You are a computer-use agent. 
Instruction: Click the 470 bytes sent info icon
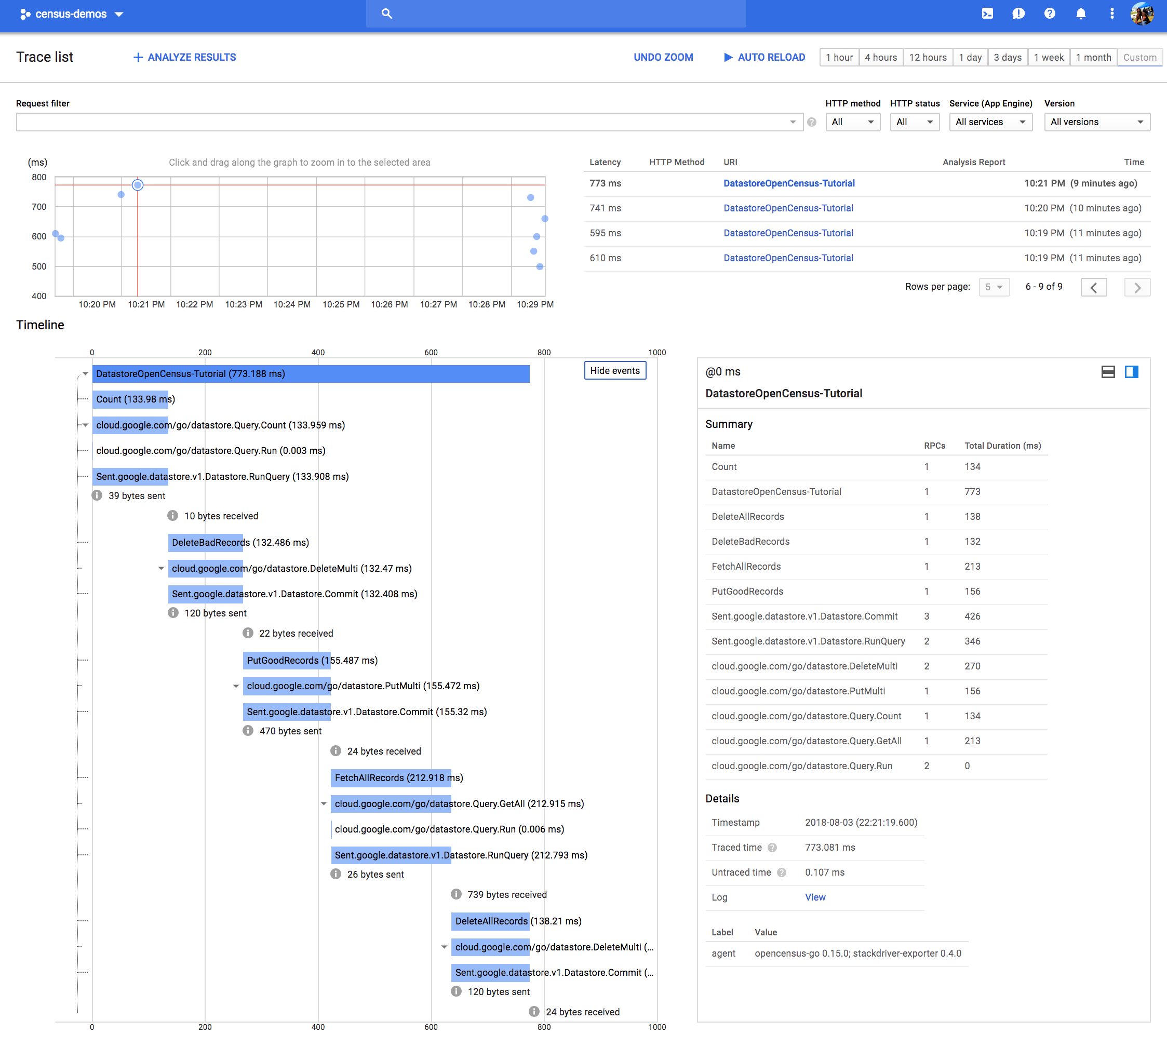[248, 731]
